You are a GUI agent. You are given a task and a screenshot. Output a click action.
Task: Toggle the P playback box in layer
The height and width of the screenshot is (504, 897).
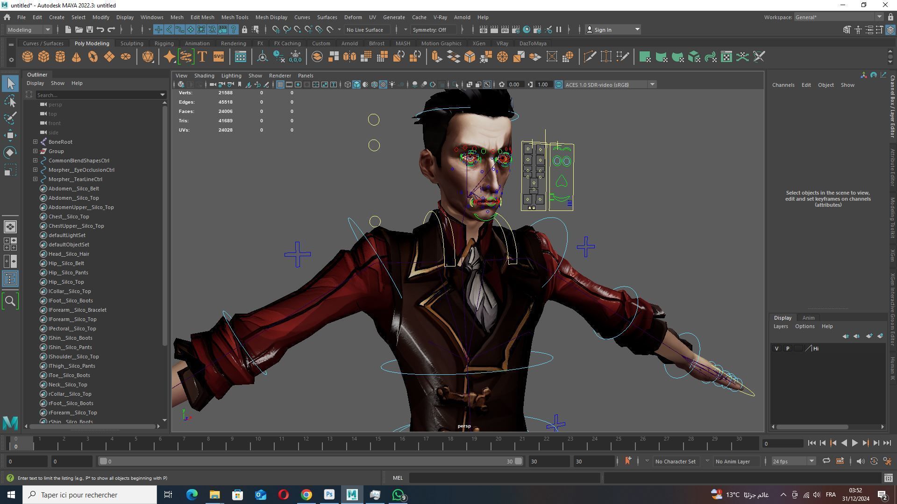[x=788, y=349]
